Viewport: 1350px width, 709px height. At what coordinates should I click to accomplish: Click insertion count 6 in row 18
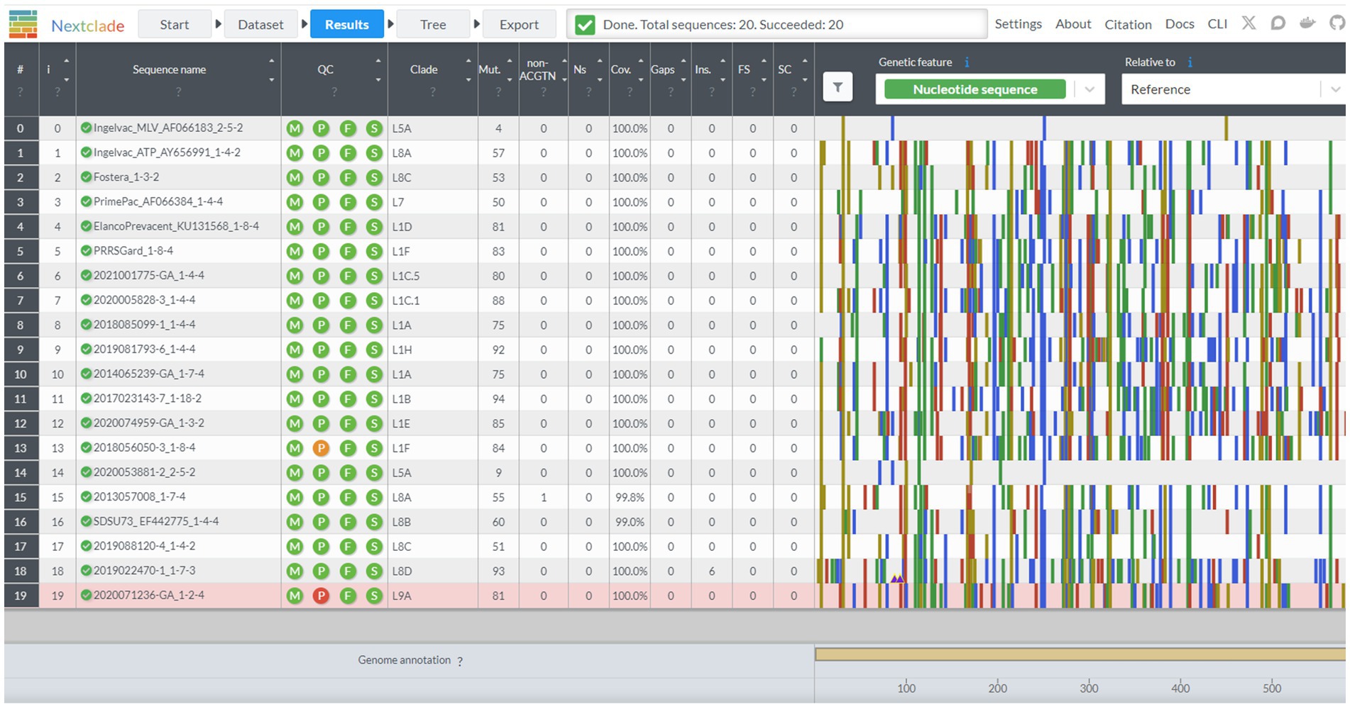[712, 571]
